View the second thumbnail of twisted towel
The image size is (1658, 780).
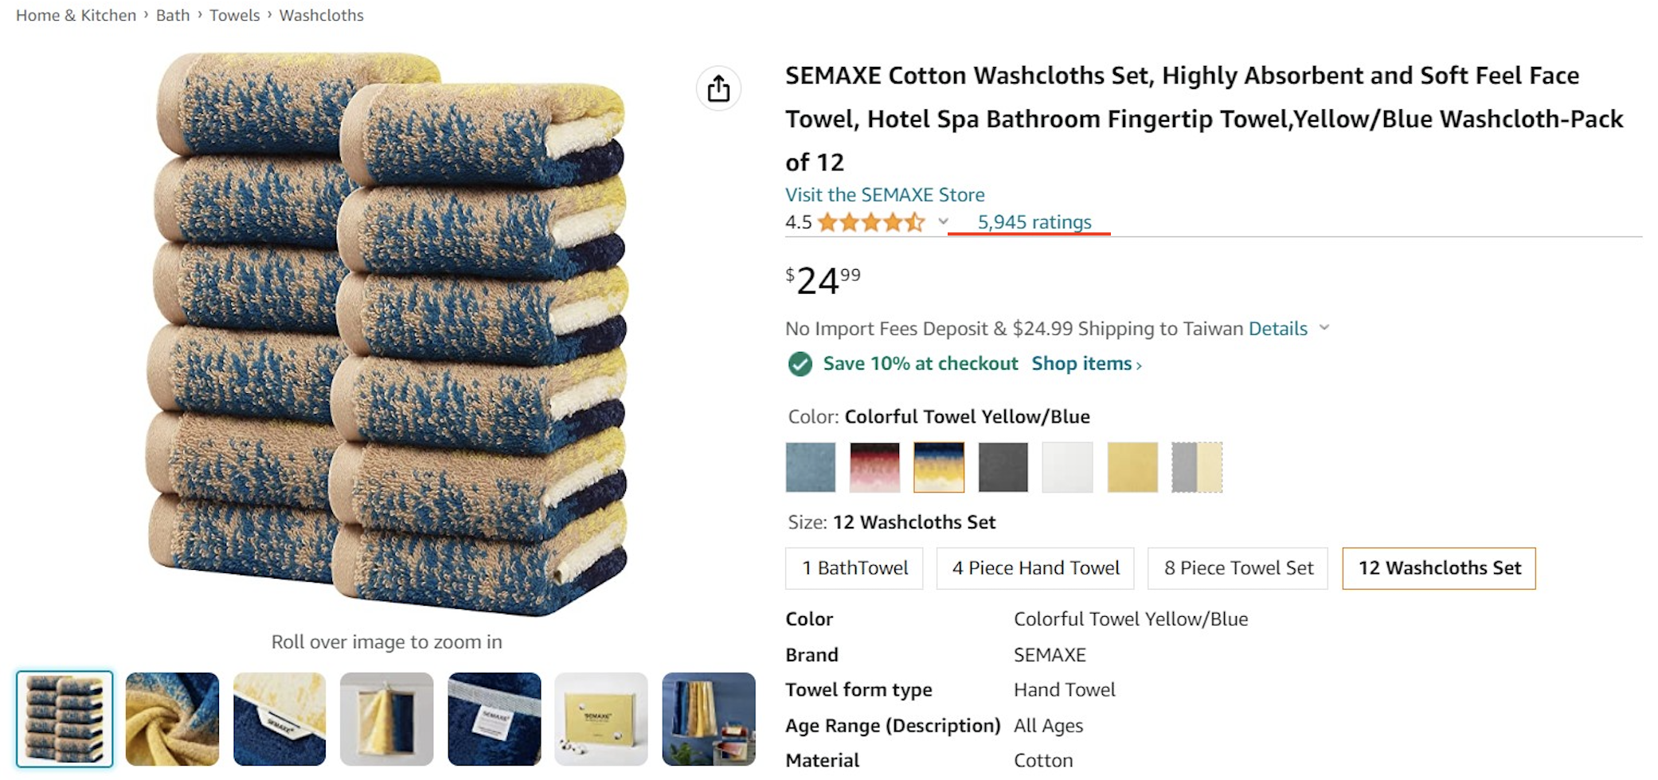pos(172,719)
